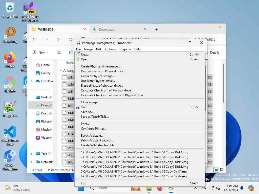
Task: Select Configure Printer... entry
Action: 140,129
